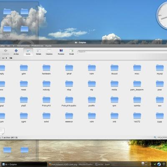Viewport: 167px width, 167px height.
Task: Expand the arrow between var and lib
Action: click(6, 58)
